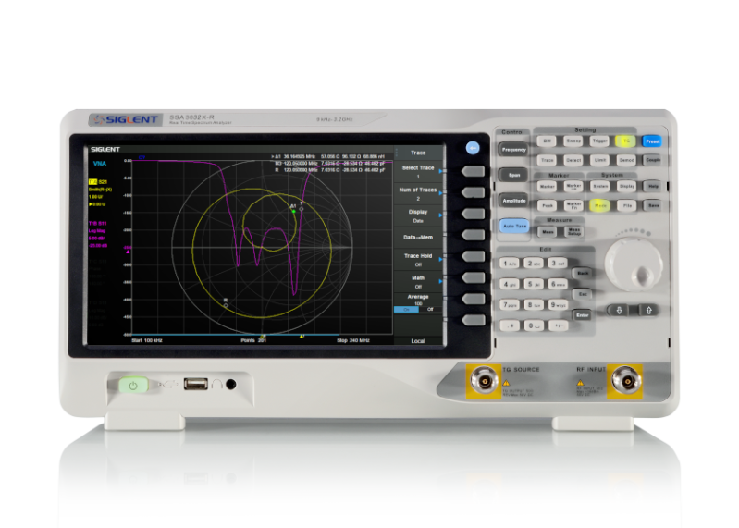Click the Esc key
Screen dimensions: 739x528
click(582, 294)
